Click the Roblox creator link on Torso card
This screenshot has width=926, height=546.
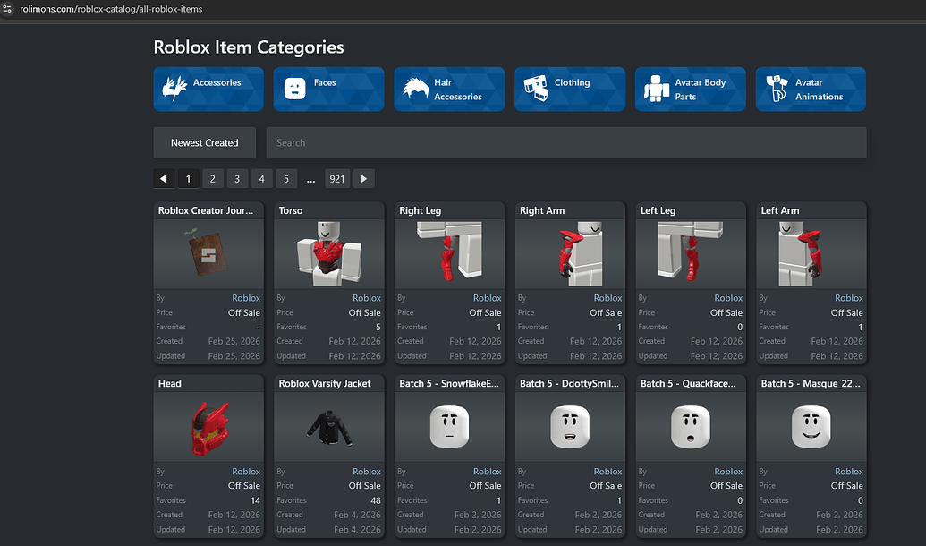367,298
